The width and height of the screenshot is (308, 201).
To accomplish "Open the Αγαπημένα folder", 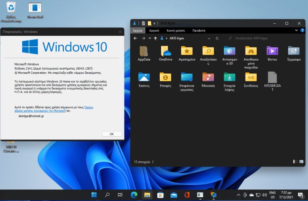I will (x=187, y=54).
